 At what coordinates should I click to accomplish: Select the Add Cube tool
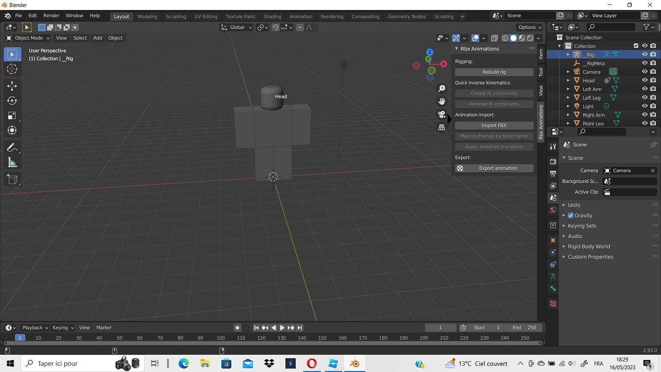pos(12,179)
